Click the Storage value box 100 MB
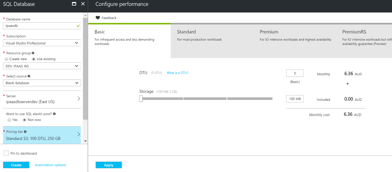The height and width of the screenshot is (172, 392). click(295, 99)
